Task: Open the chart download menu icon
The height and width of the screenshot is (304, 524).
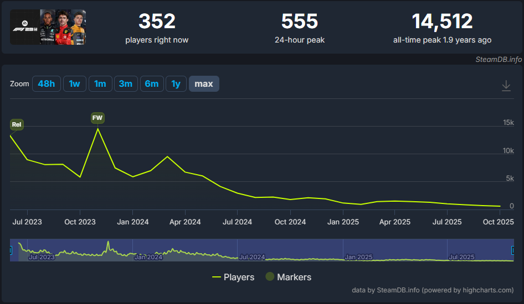Action: click(506, 86)
